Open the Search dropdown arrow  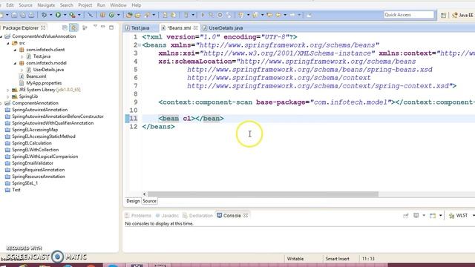click(x=154, y=15)
